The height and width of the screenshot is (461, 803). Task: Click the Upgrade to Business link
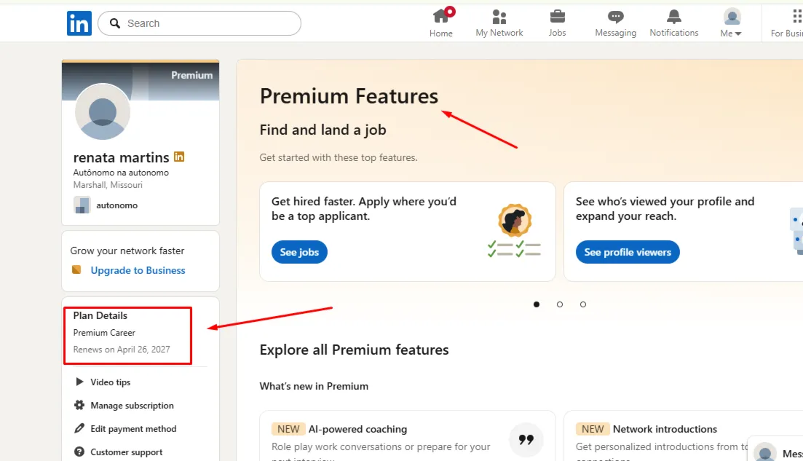[138, 270]
